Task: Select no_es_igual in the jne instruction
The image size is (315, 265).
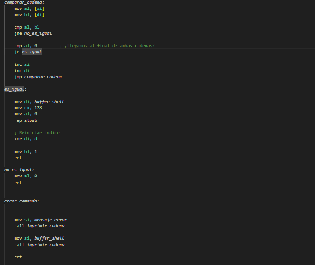Action: click(38, 33)
